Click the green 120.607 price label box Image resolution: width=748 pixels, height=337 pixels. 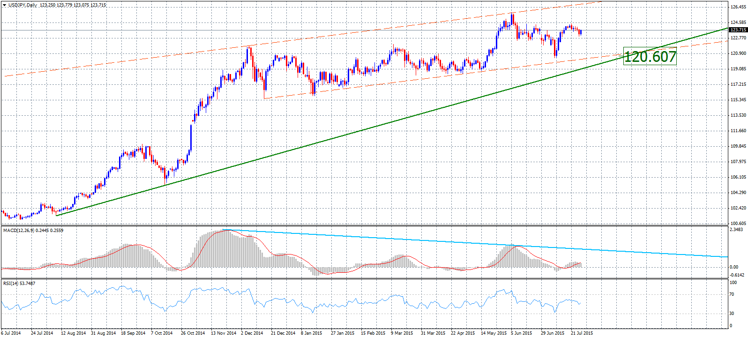(x=650, y=57)
